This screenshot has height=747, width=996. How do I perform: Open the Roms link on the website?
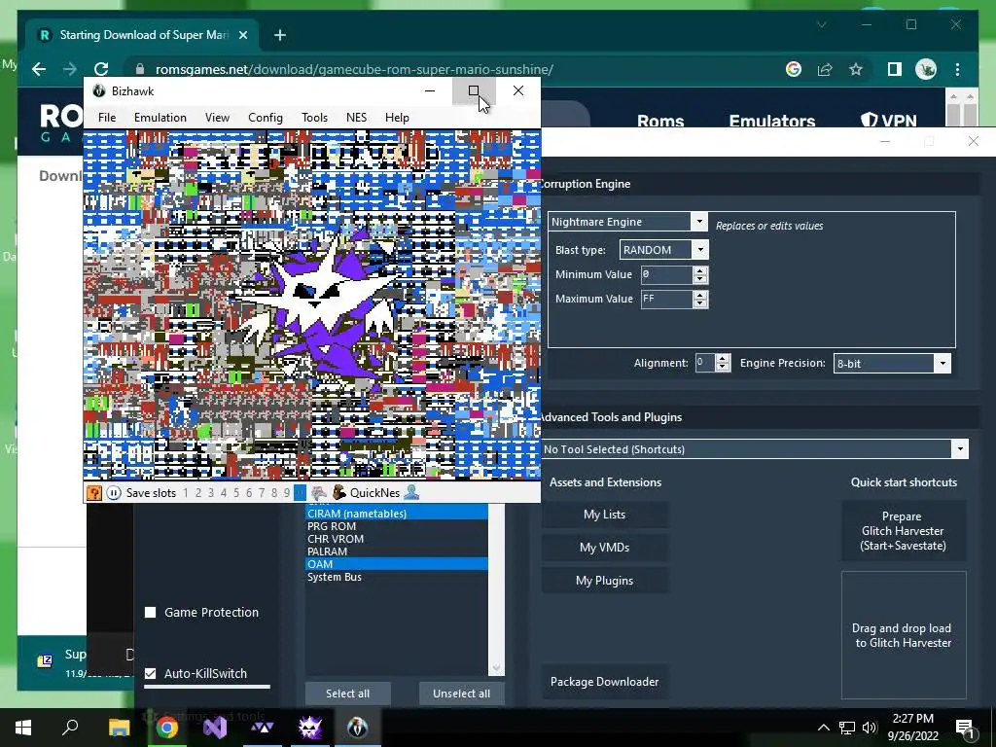tap(660, 121)
